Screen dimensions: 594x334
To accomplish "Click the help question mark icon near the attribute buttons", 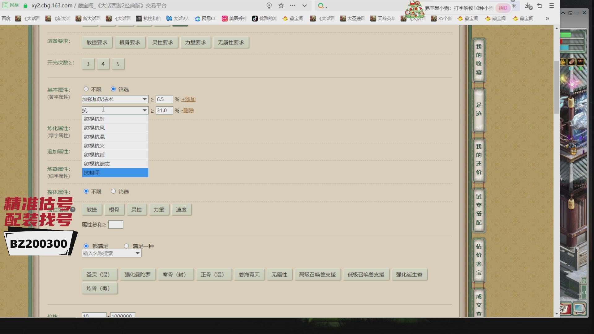I will (73, 209).
